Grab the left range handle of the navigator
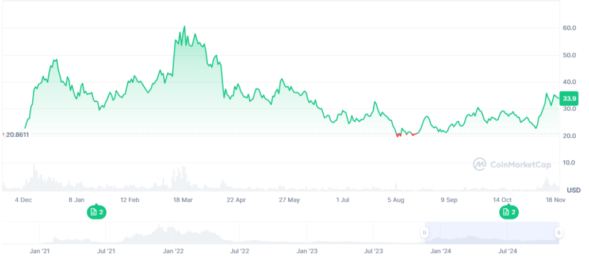 point(424,233)
